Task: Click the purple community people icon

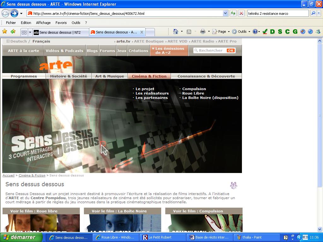Action: [234, 185]
